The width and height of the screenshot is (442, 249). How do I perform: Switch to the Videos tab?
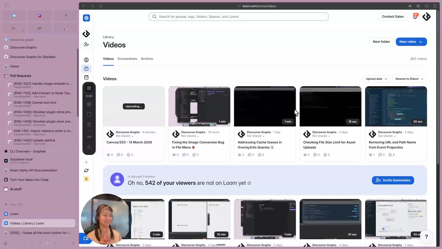(x=108, y=59)
